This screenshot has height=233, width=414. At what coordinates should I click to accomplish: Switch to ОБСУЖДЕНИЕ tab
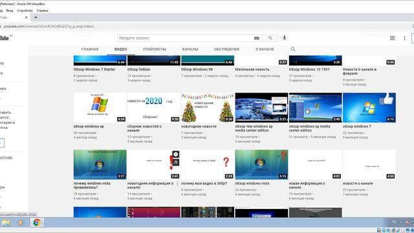pyautogui.click(x=227, y=49)
